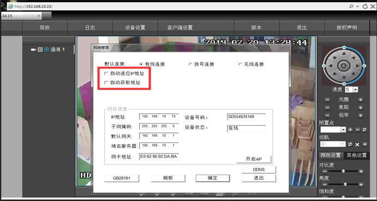Click the 刷新 button in the dialog
This screenshot has width=377, height=201.
168,178
